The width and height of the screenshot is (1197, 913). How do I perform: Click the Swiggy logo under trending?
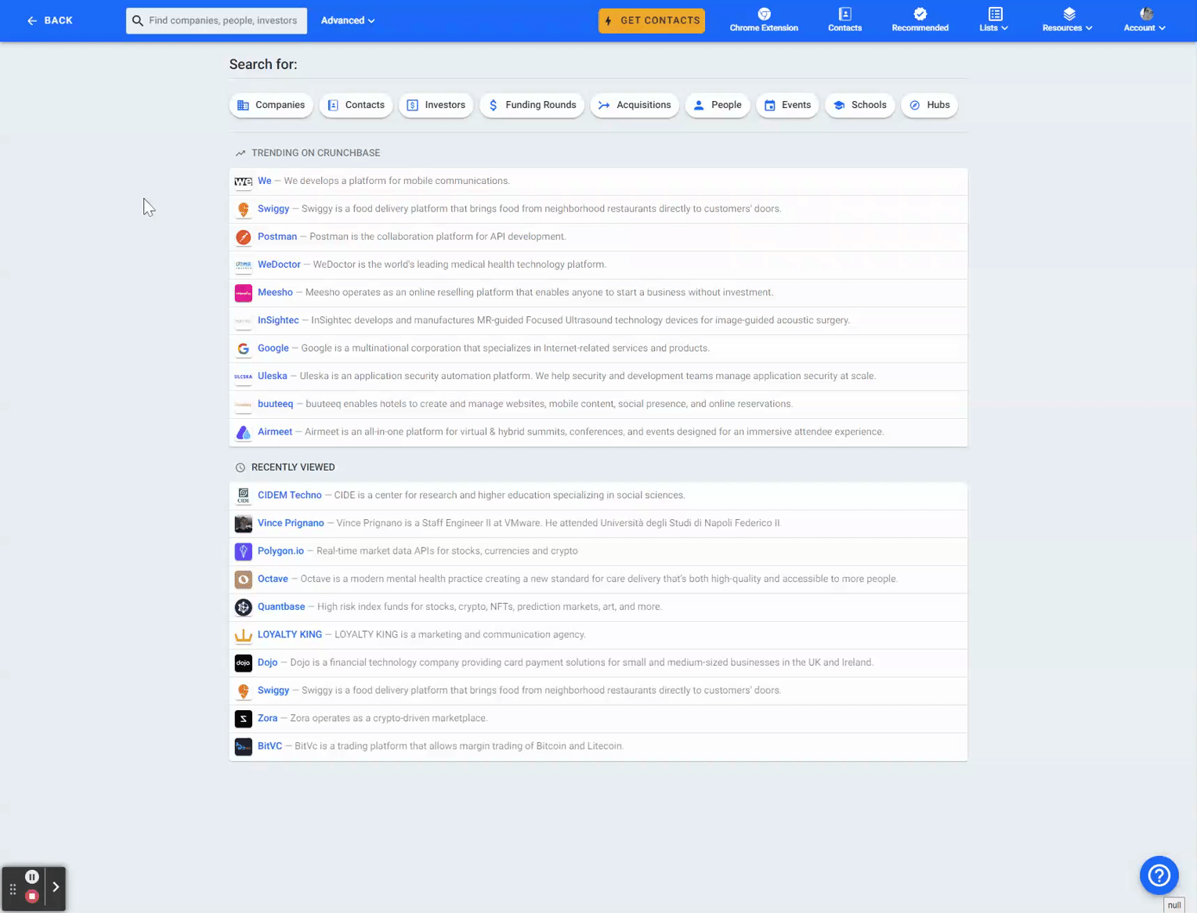(x=243, y=209)
